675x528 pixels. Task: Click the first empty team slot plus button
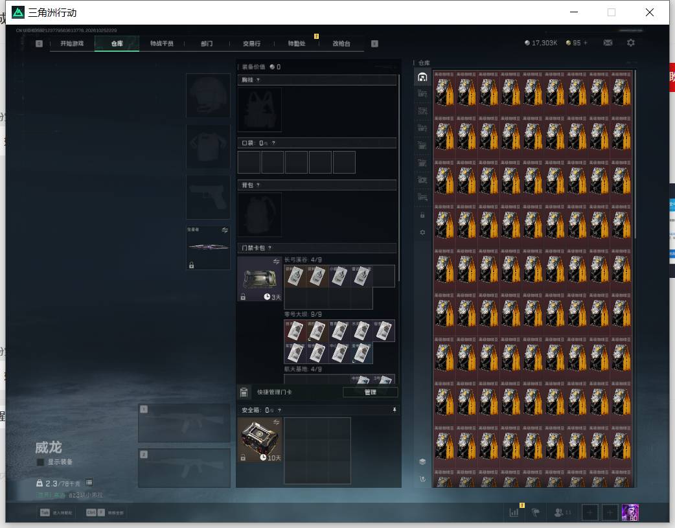589,512
